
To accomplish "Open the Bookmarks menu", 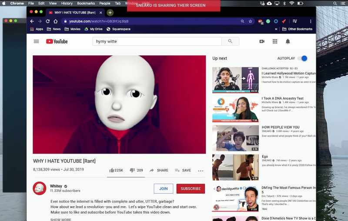I will (86, 3).
